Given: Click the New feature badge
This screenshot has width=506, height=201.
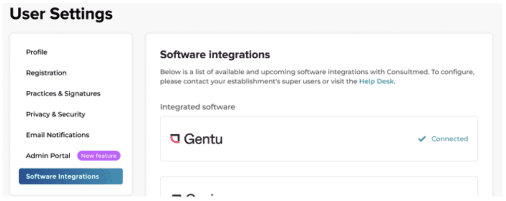Looking at the screenshot, I should [x=99, y=156].
